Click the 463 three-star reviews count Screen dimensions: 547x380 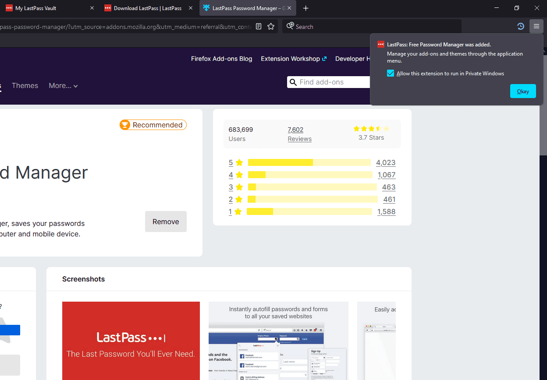tap(389, 187)
